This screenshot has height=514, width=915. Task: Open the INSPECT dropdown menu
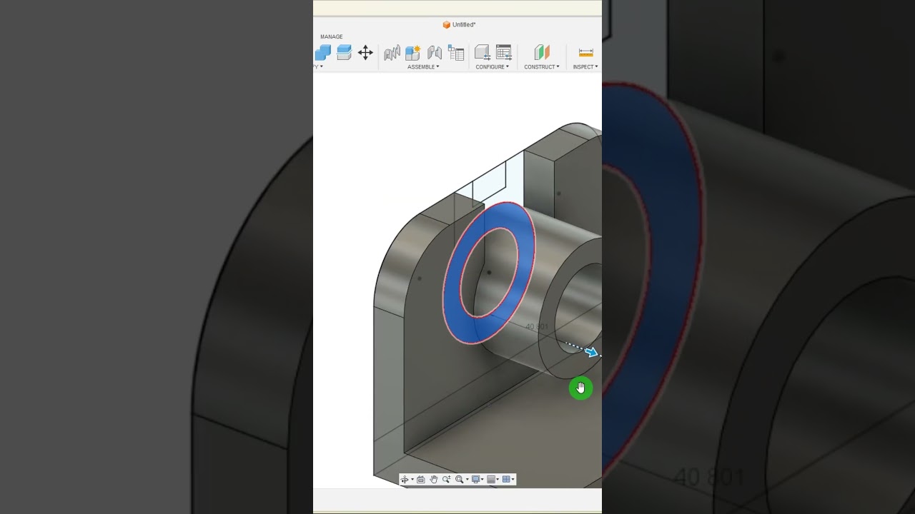pos(585,67)
